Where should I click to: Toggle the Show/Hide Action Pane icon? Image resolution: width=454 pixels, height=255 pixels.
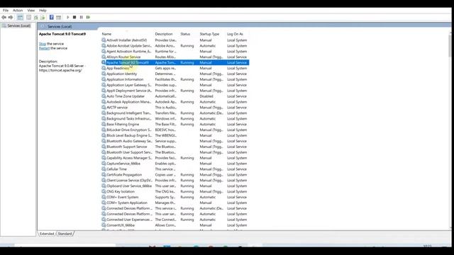click(x=58, y=17)
